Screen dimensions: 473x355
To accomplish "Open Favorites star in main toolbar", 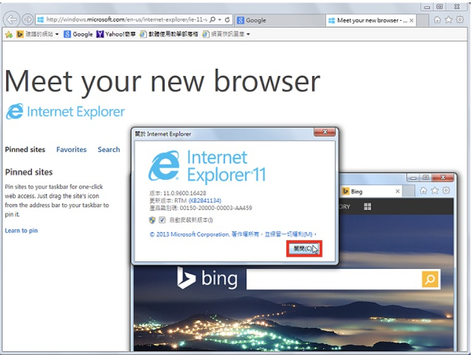I will click(x=448, y=20).
